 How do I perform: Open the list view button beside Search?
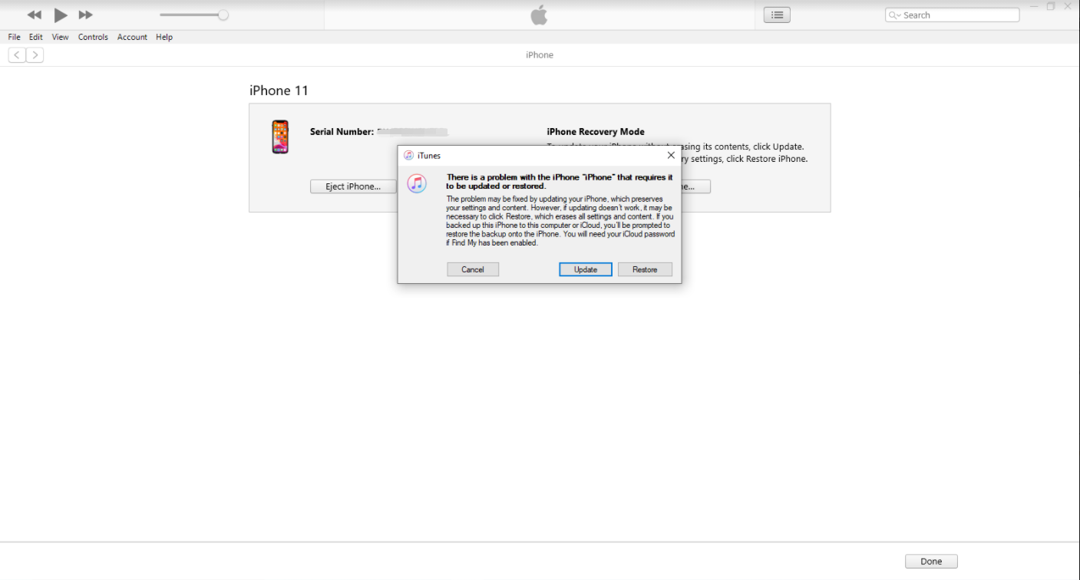click(777, 15)
